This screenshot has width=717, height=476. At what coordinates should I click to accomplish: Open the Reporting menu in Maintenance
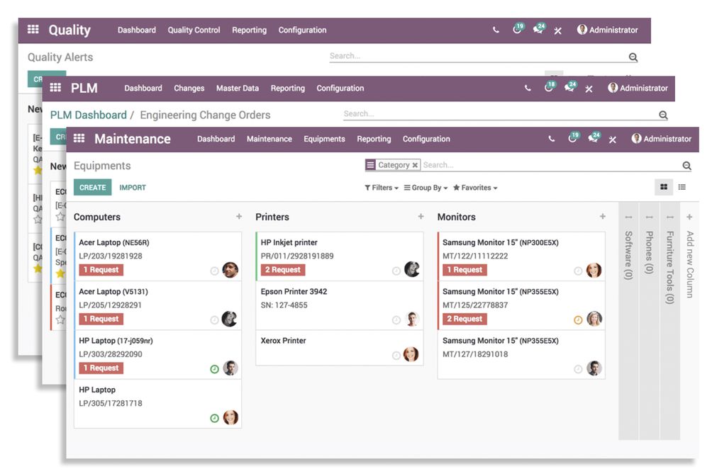click(x=374, y=140)
